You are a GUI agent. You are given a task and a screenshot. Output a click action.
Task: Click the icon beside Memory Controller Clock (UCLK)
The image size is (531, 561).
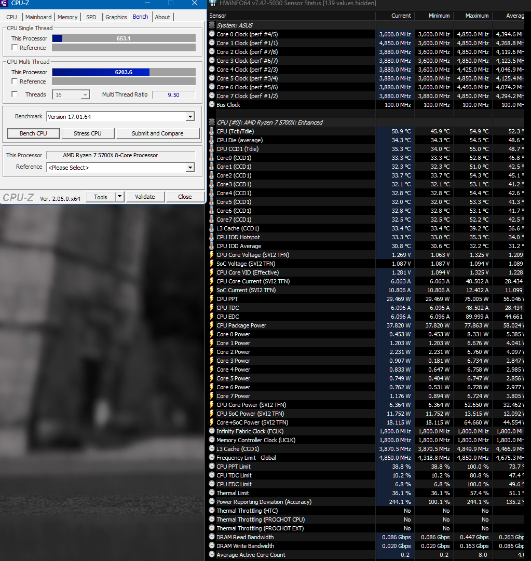[x=212, y=440]
